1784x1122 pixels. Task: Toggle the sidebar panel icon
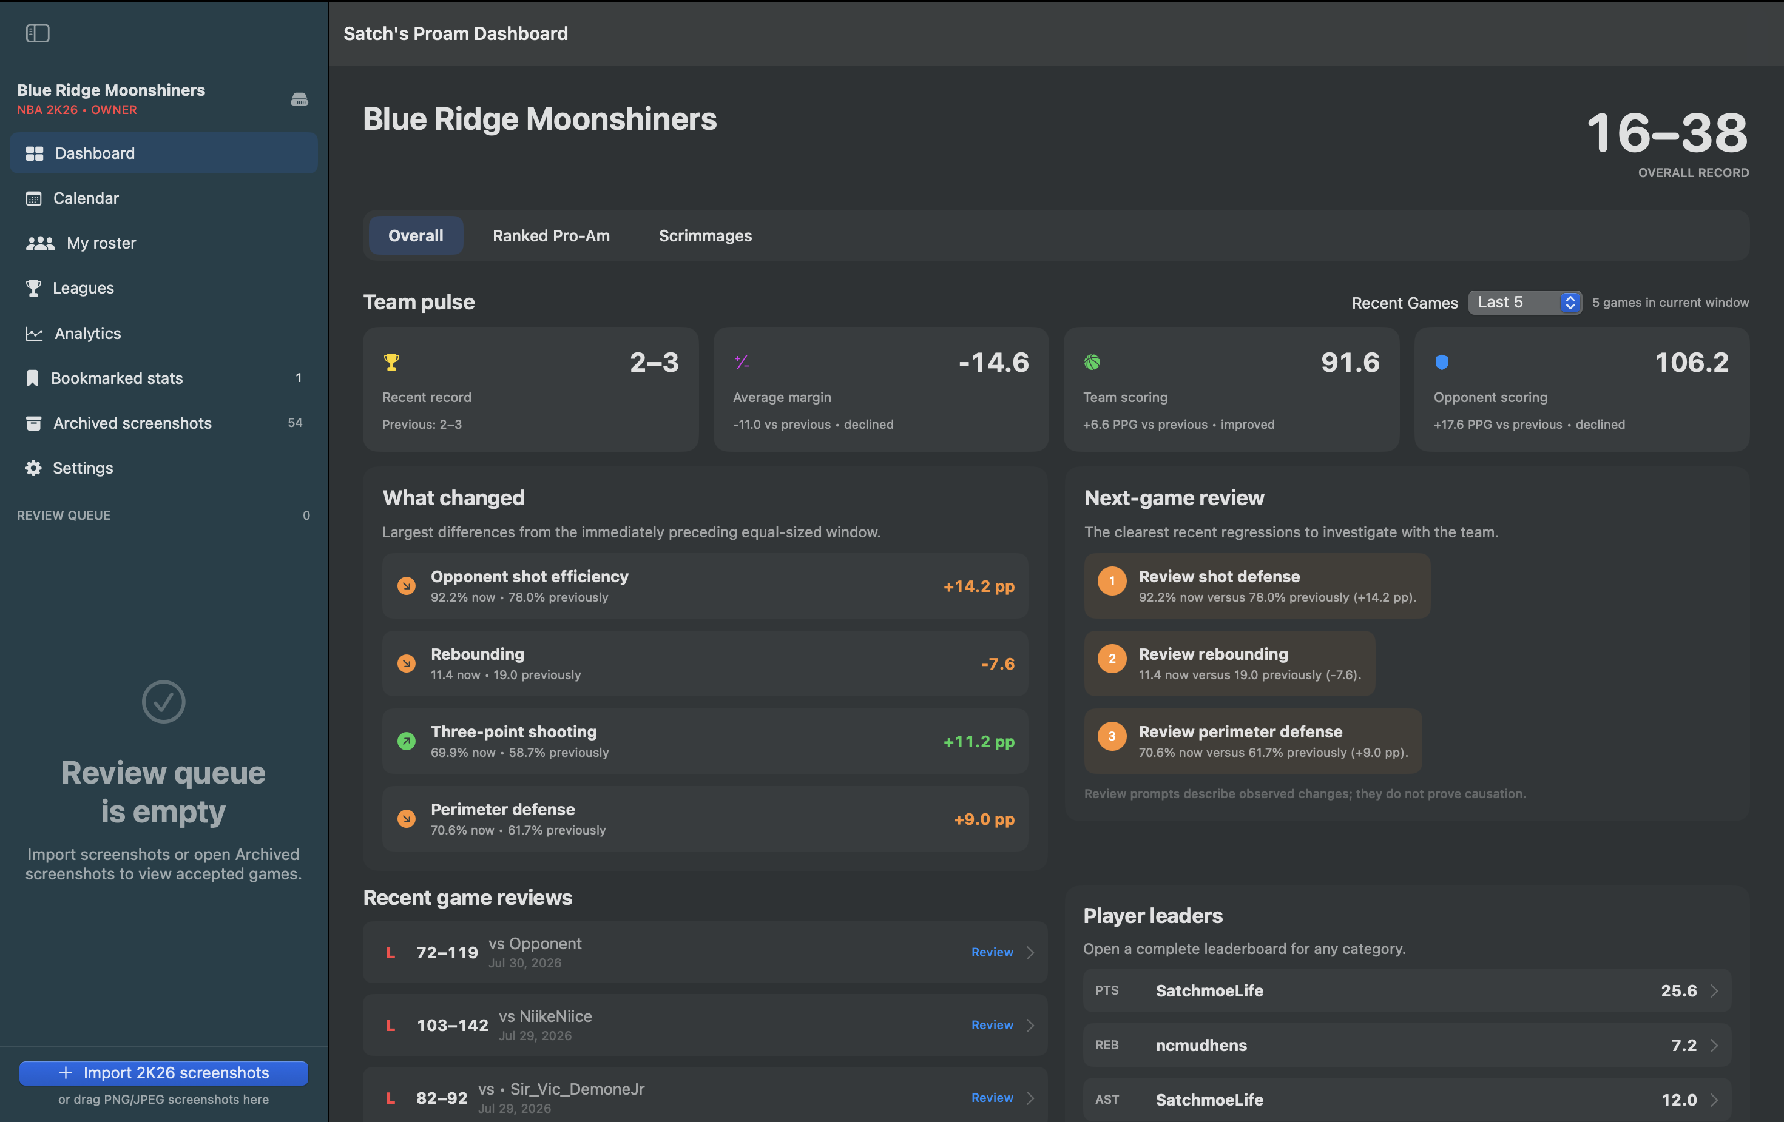coord(37,33)
